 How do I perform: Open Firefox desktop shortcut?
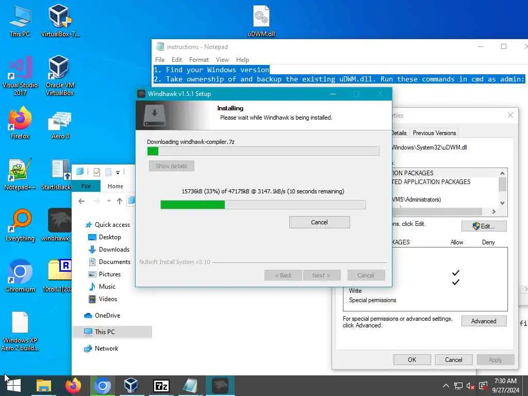coord(20,123)
